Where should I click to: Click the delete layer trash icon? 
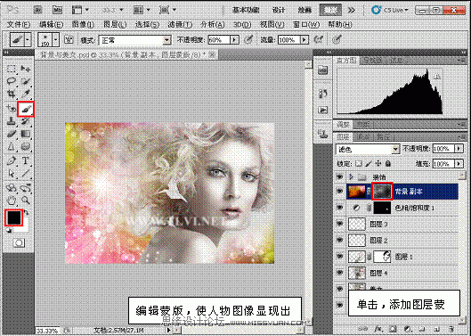(x=451, y=330)
